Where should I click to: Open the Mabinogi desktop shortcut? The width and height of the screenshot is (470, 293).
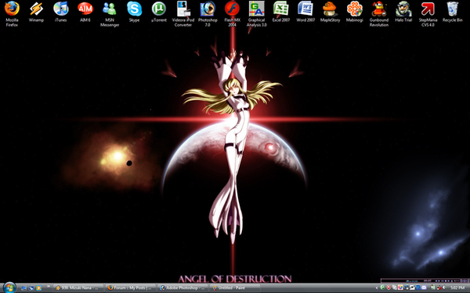[355, 12]
